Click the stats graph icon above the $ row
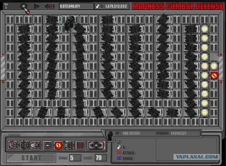The image size is (226, 166). point(119,142)
